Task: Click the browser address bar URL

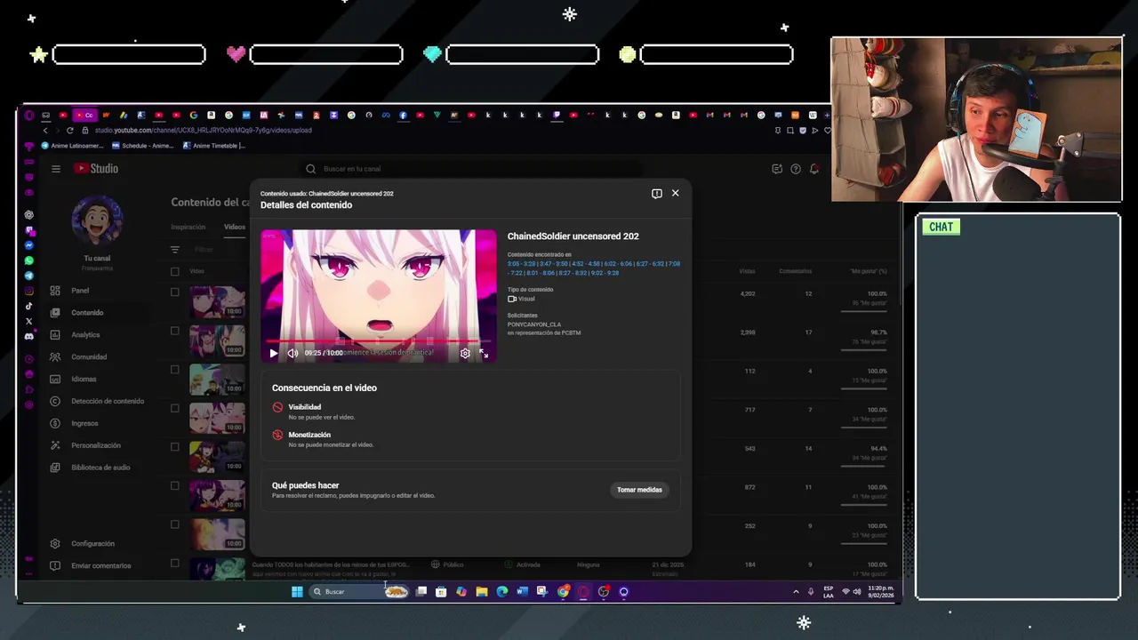Action: pyautogui.click(x=203, y=131)
